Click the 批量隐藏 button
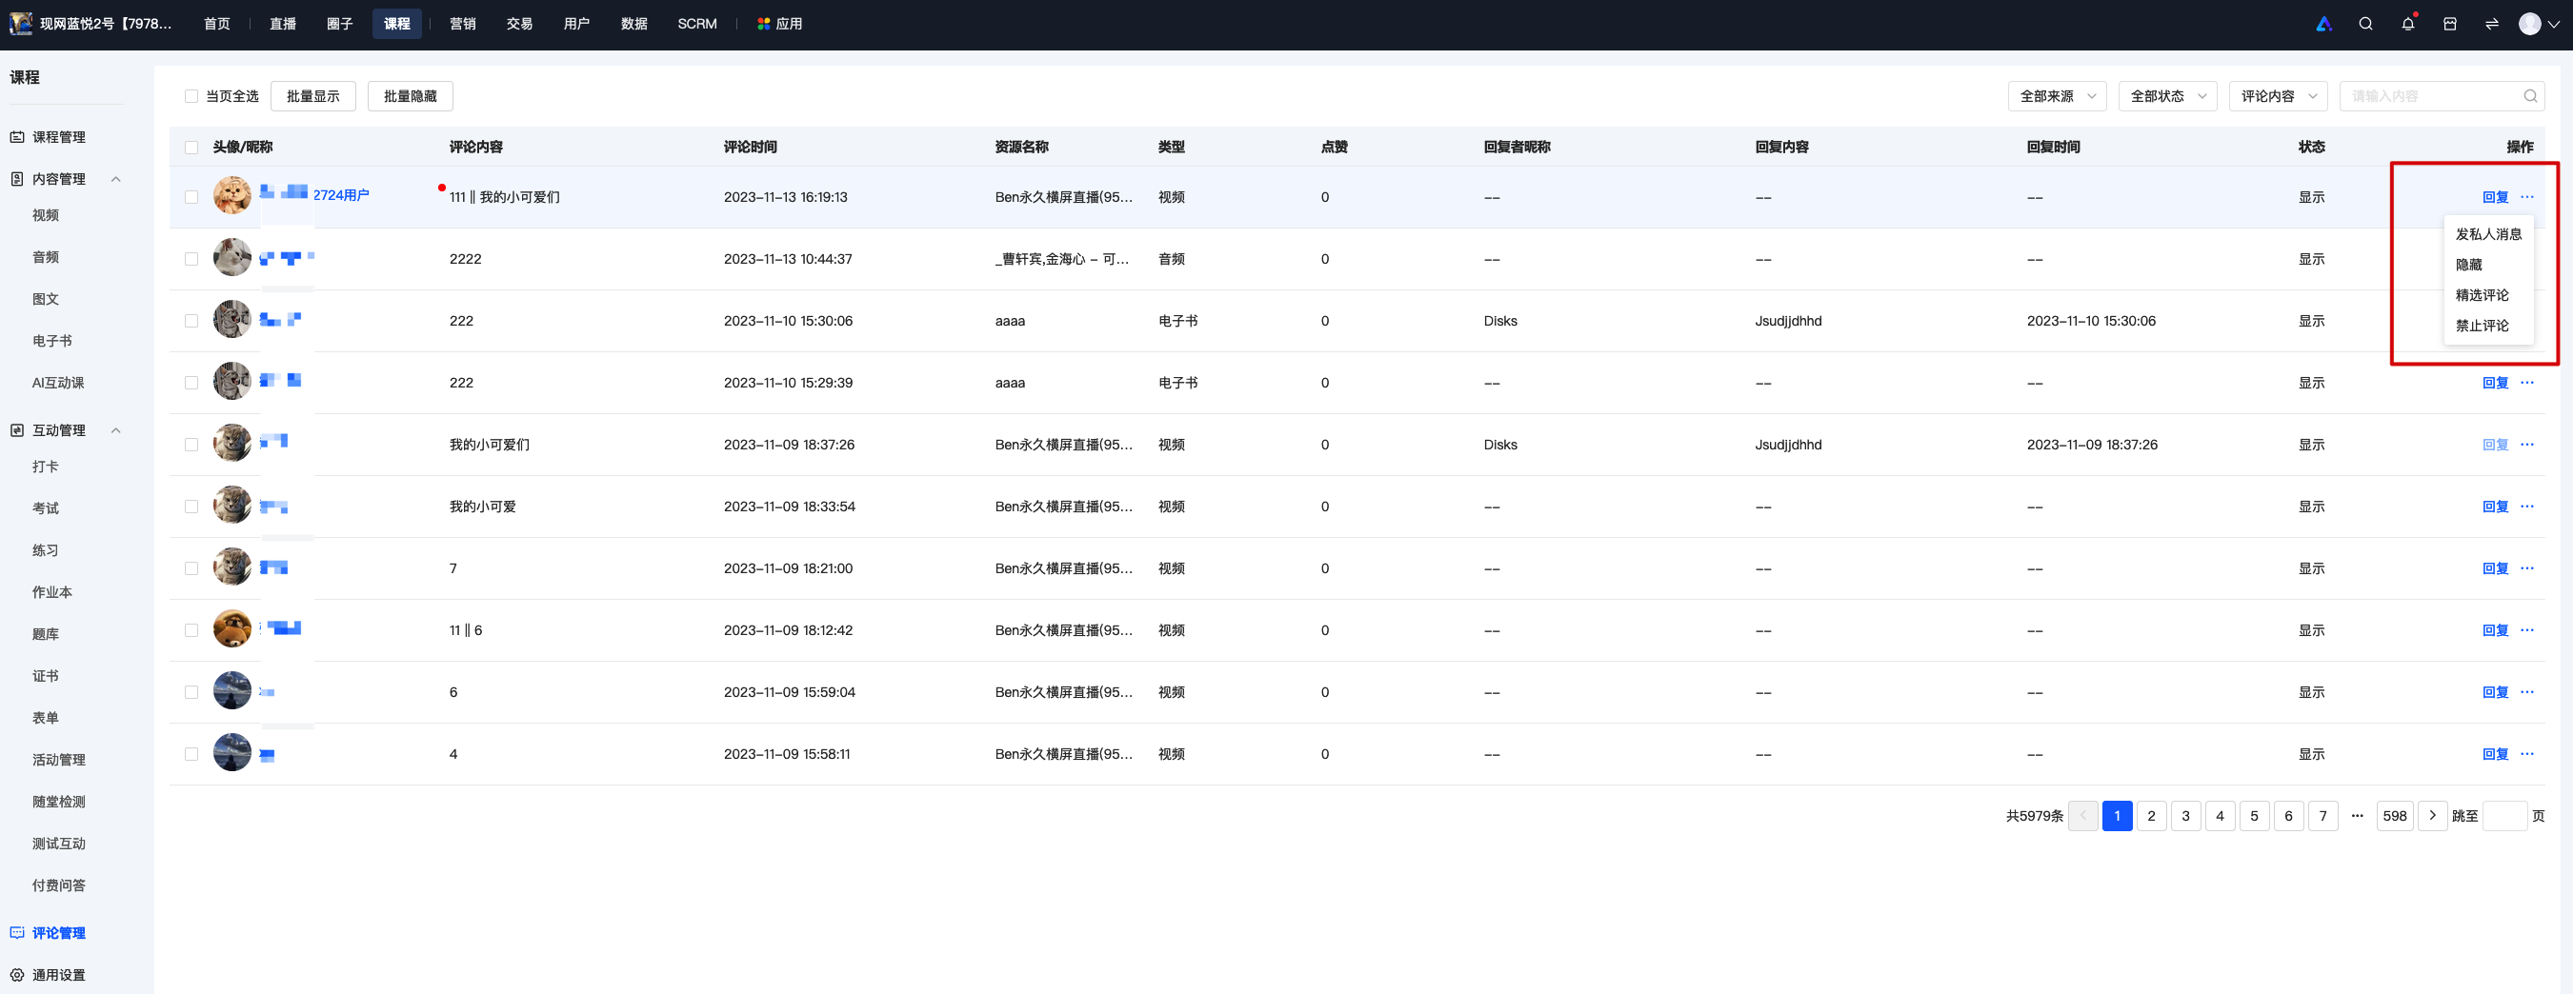Image resolution: width=2573 pixels, height=994 pixels. pos(411,96)
